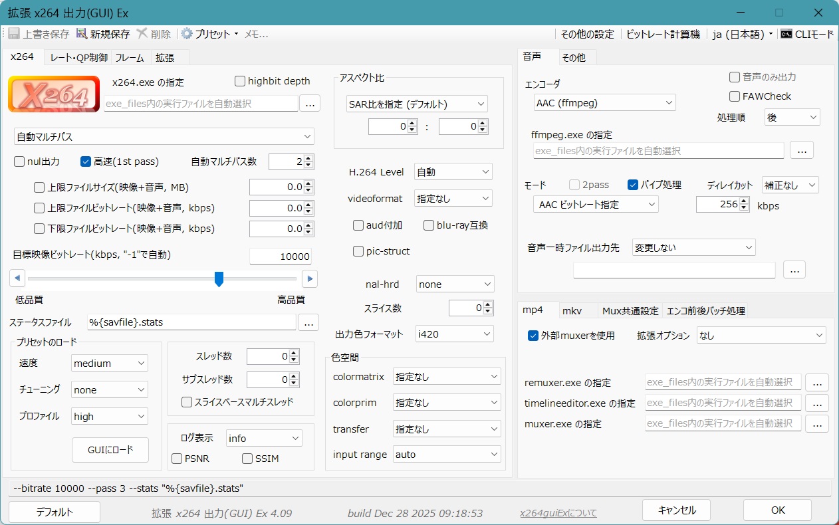Open the AAC (ffmpeg) encoder dropdown
Viewport: 839px width, 525px height.
coord(604,103)
